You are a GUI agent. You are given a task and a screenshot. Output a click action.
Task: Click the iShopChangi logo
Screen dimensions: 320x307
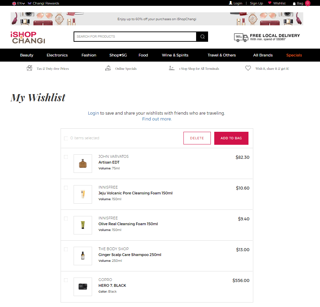pyautogui.click(x=28, y=38)
